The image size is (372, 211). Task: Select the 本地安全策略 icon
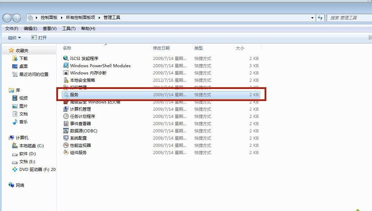[x=66, y=80]
